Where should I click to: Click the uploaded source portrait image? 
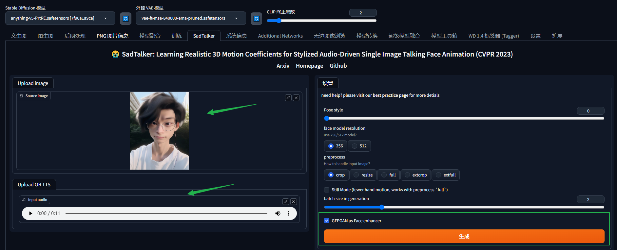[159, 131]
